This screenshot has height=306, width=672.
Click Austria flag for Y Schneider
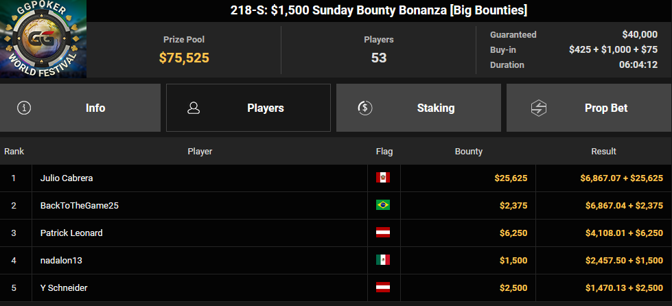click(383, 287)
